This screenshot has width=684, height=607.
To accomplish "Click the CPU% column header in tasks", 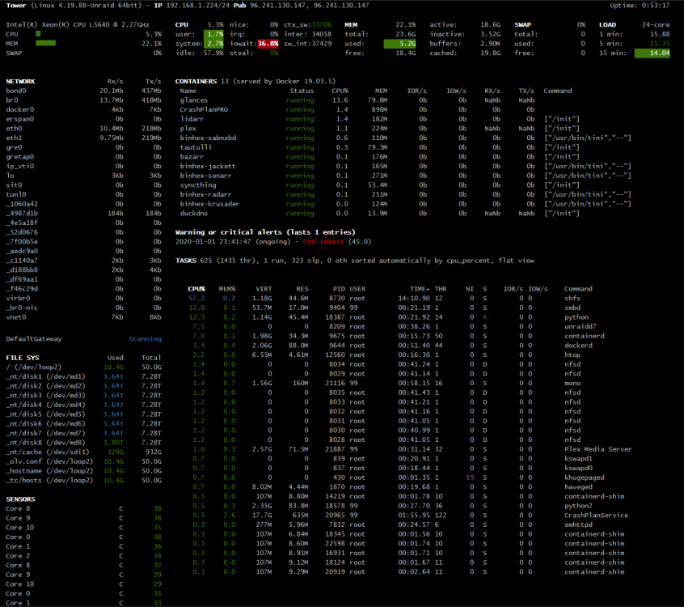I will click(x=196, y=289).
